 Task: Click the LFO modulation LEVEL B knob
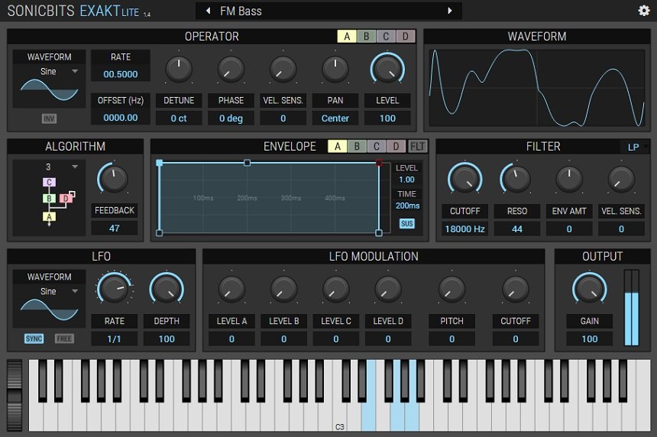click(283, 289)
